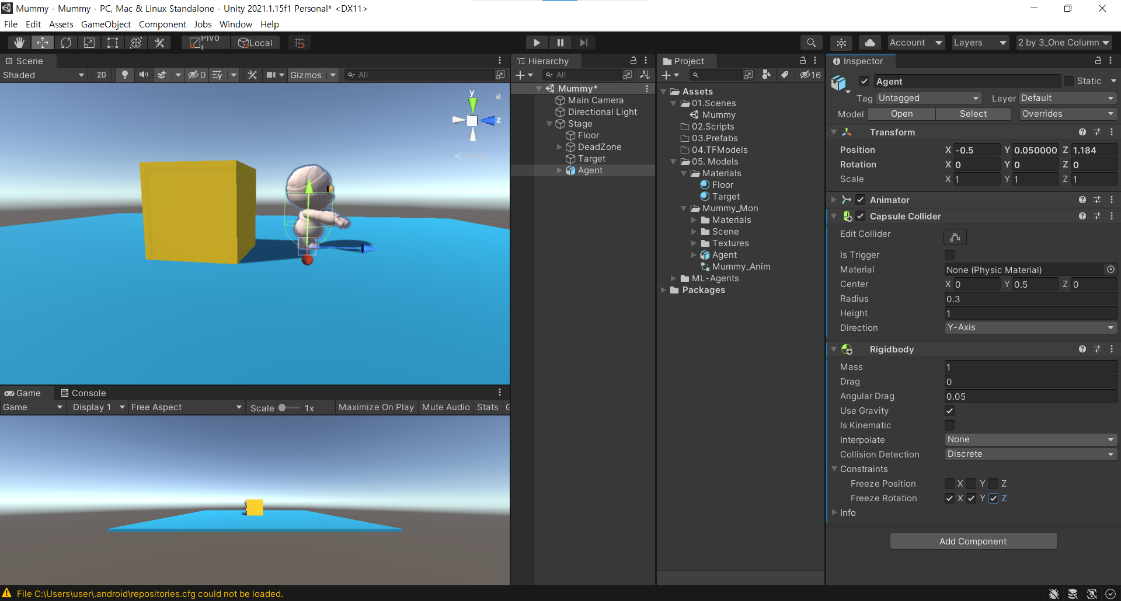
Task: Open the Layer Default dropdown
Action: tap(1068, 98)
